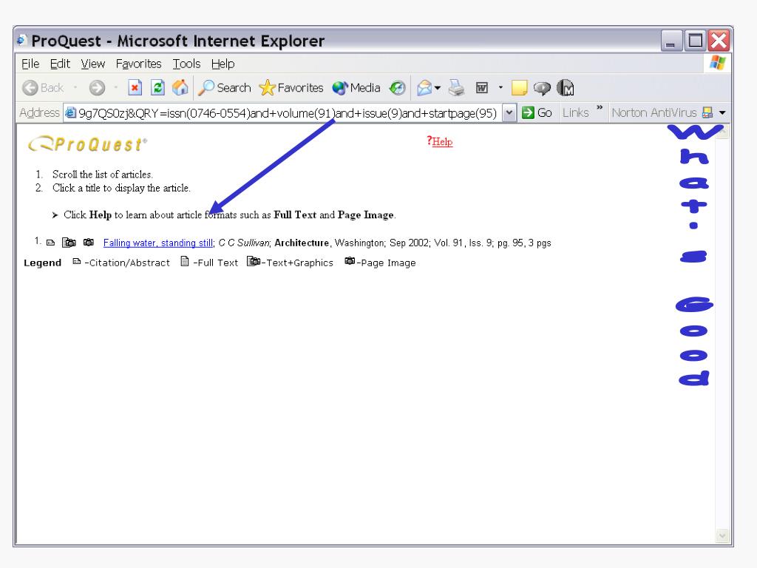Show browsing History
Viewport: 757px width, 568px height.
pyautogui.click(x=397, y=88)
